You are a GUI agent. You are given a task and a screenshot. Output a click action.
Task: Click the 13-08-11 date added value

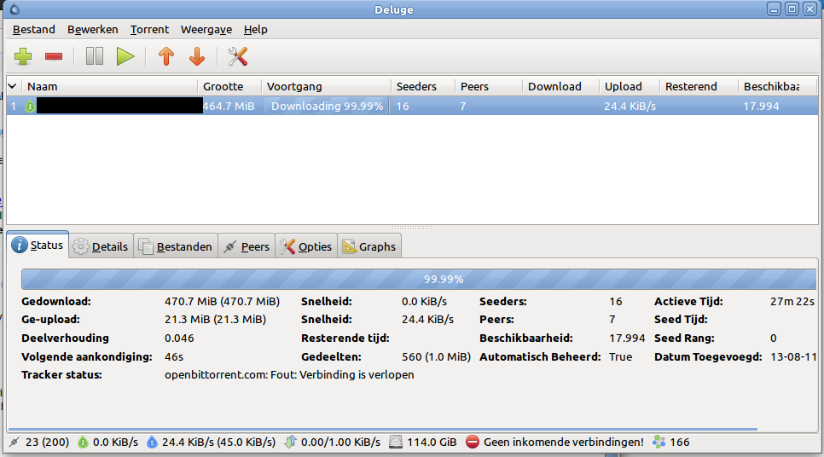tap(793, 356)
